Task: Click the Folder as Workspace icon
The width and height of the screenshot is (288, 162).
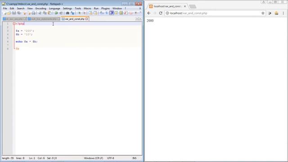Action: coord(131,13)
